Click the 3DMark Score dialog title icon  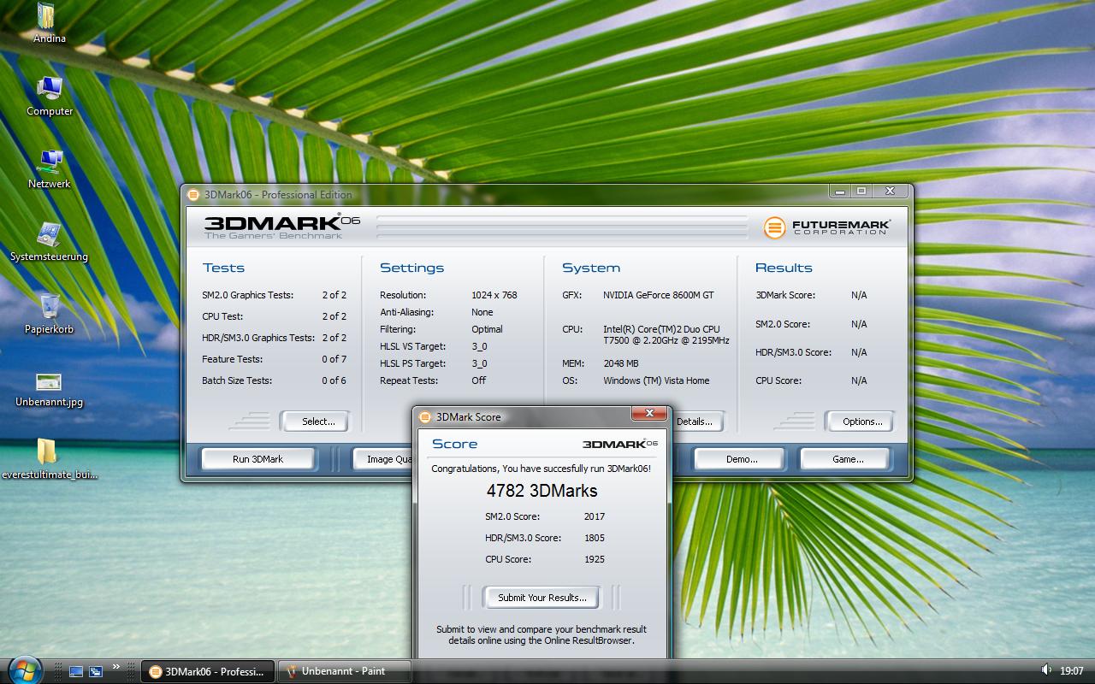pyautogui.click(x=424, y=417)
